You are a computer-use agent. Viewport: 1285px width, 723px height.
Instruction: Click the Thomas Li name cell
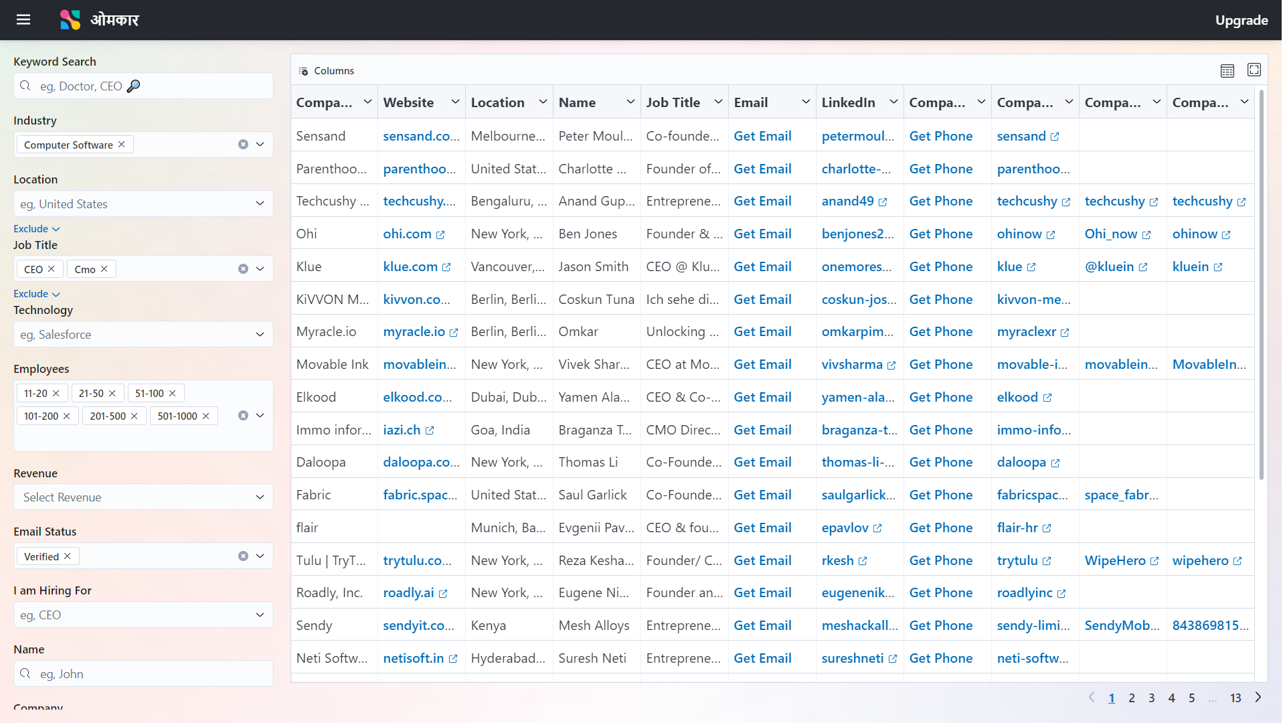[597, 462]
